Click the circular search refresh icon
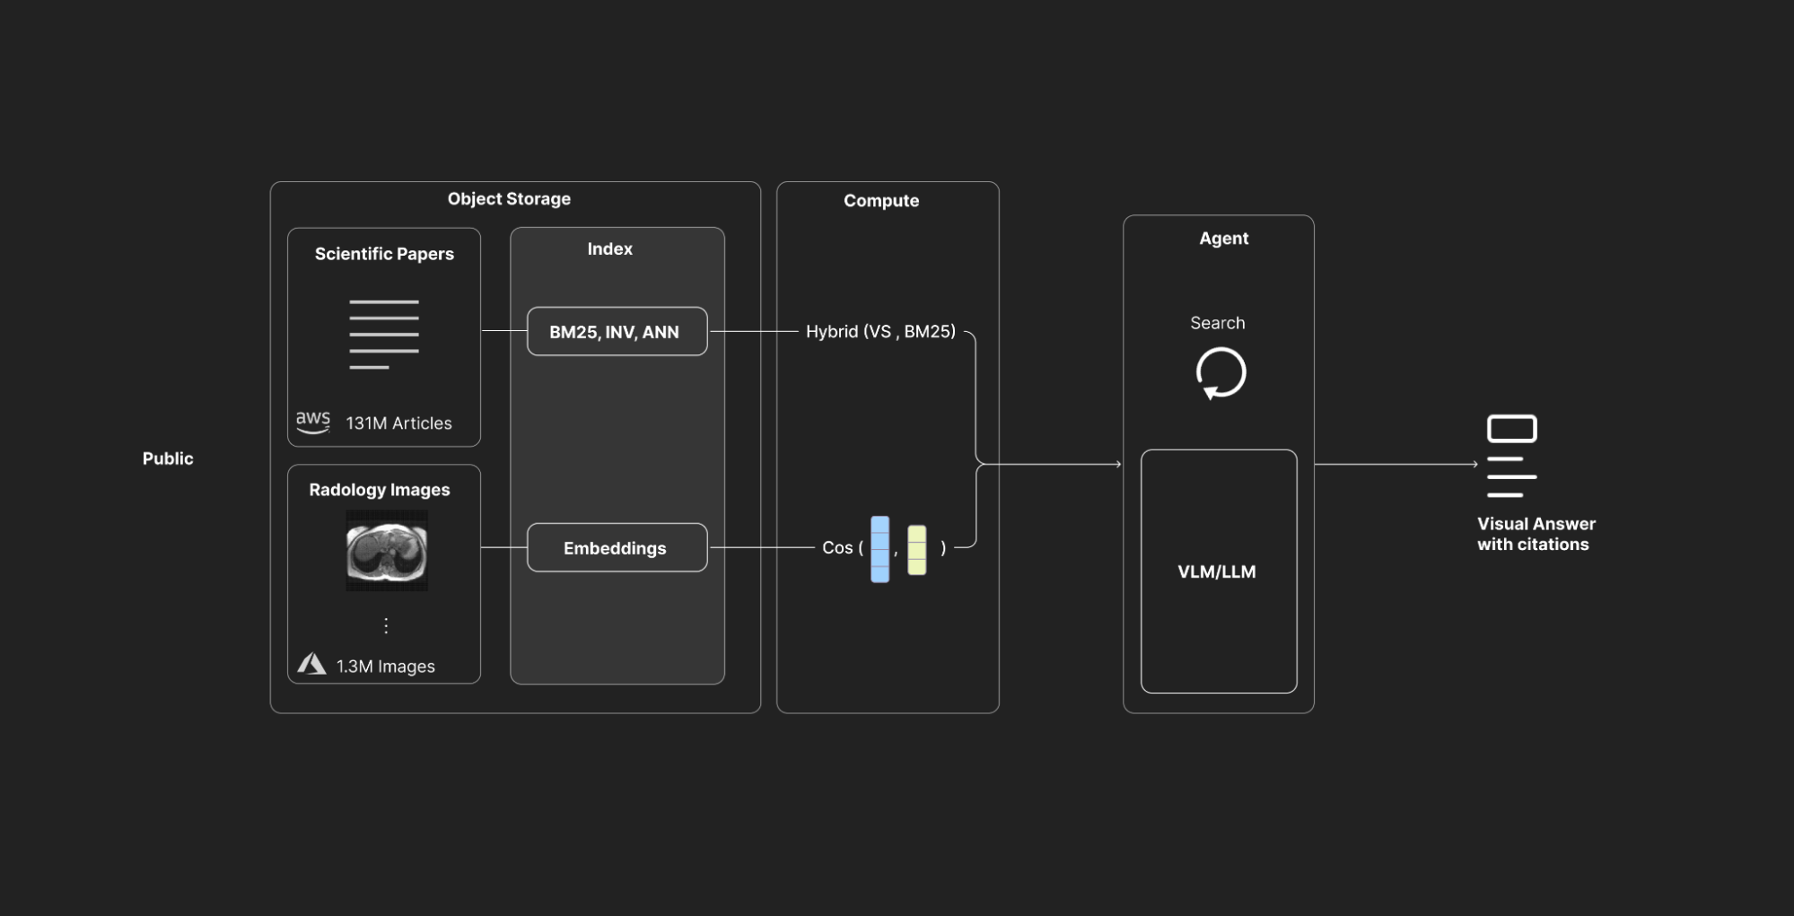Viewport: 1794px width, 916px height. tap(1221, 372)
